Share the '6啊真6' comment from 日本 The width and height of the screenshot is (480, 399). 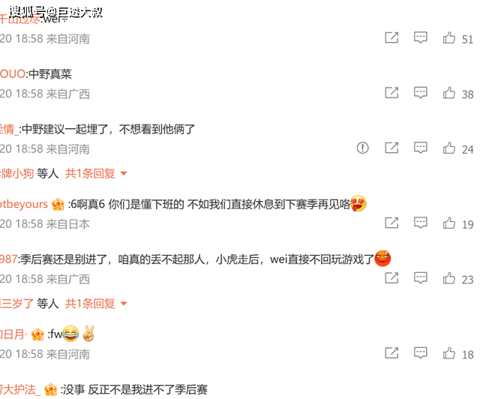pyautogui.click(x=391, y=223)
